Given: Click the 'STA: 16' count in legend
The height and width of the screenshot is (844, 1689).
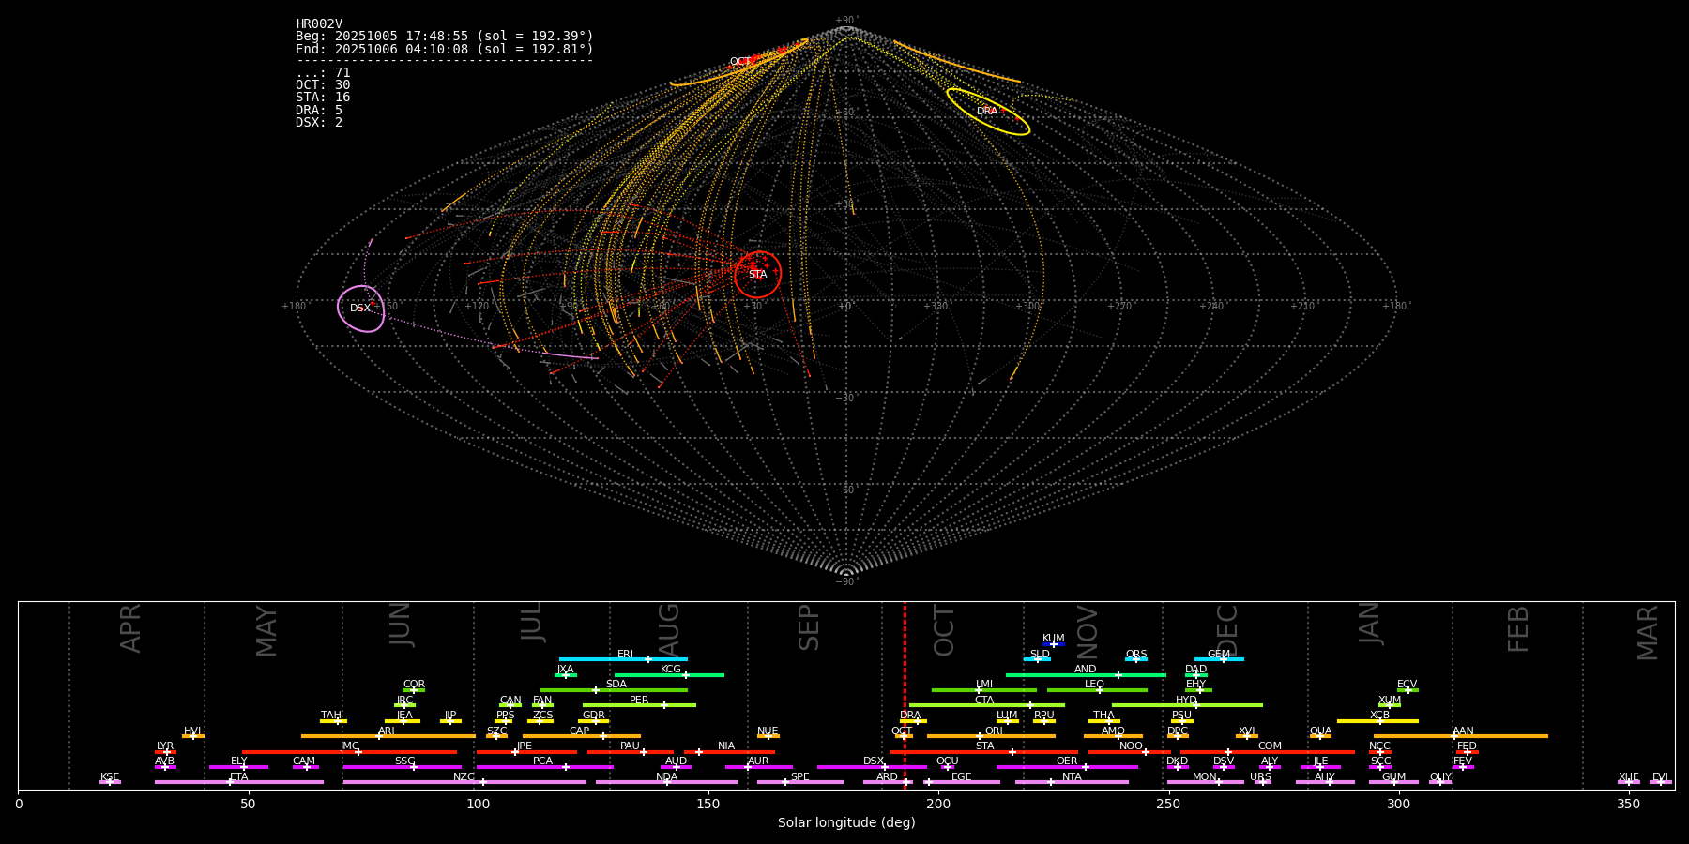Looking at the screenshot, I should (x=323, y=98).
